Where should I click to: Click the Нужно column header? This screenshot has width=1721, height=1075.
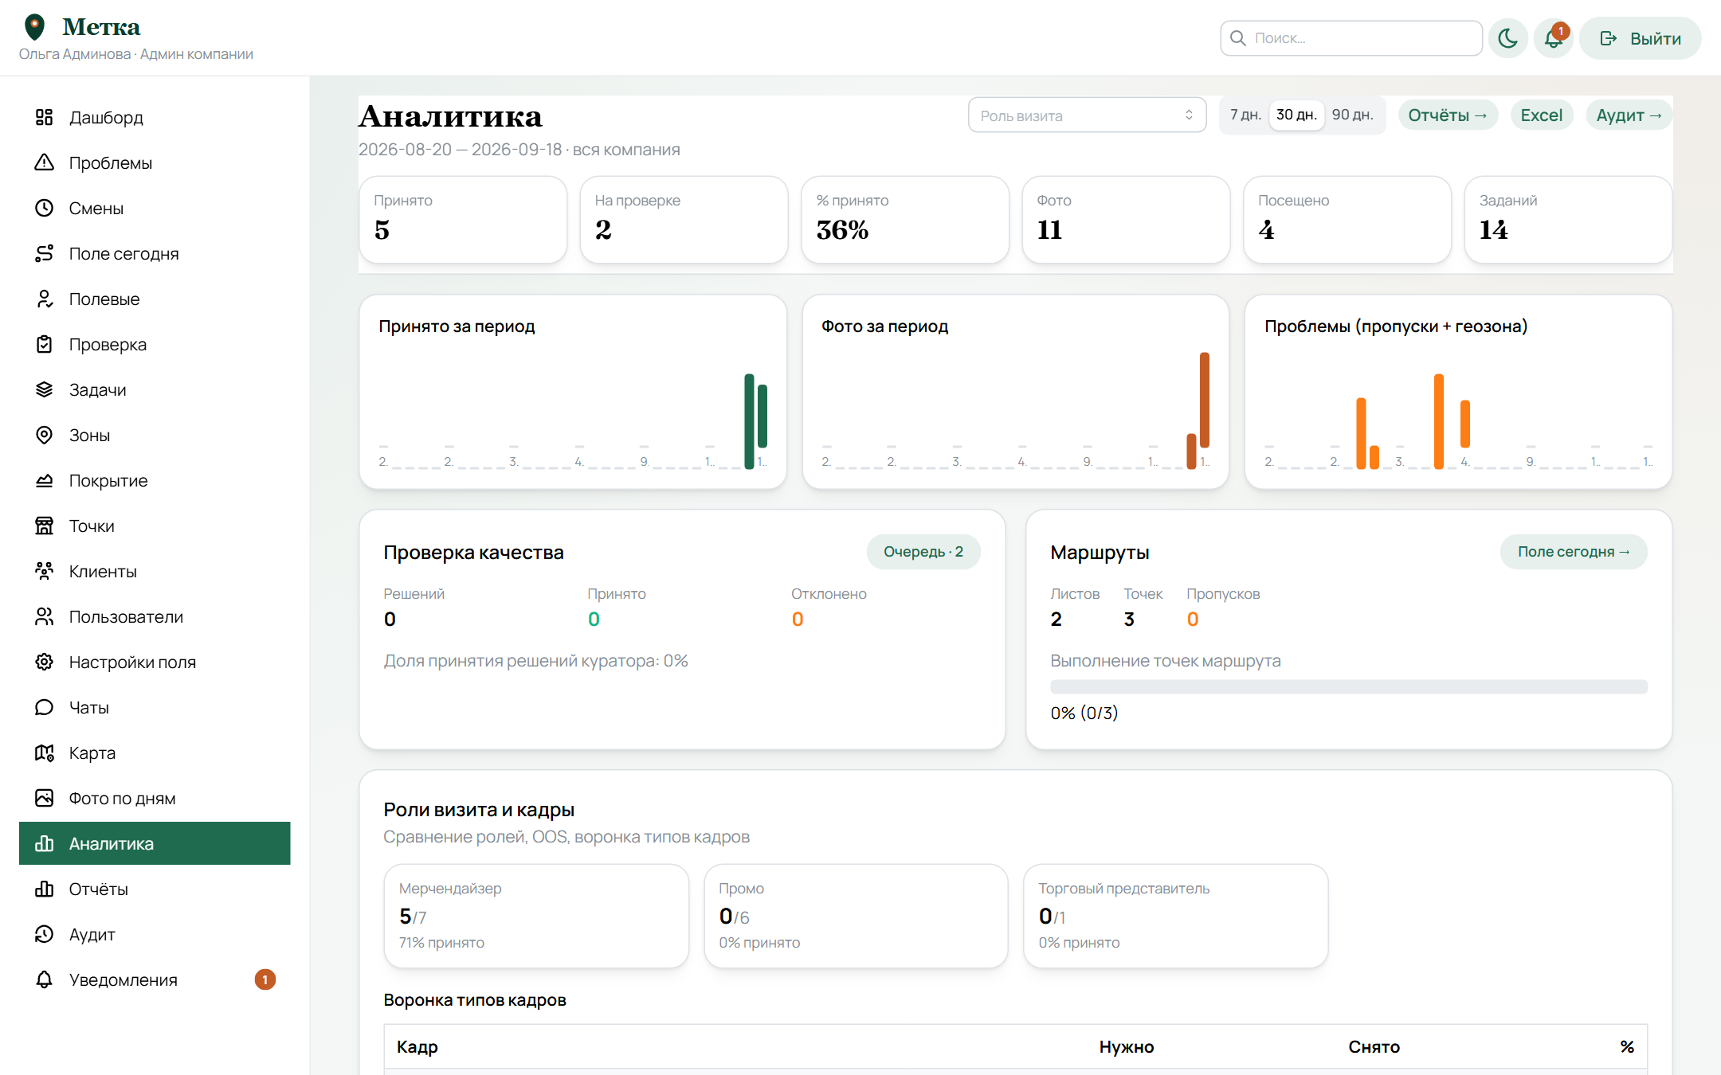coord(1127,1046)
